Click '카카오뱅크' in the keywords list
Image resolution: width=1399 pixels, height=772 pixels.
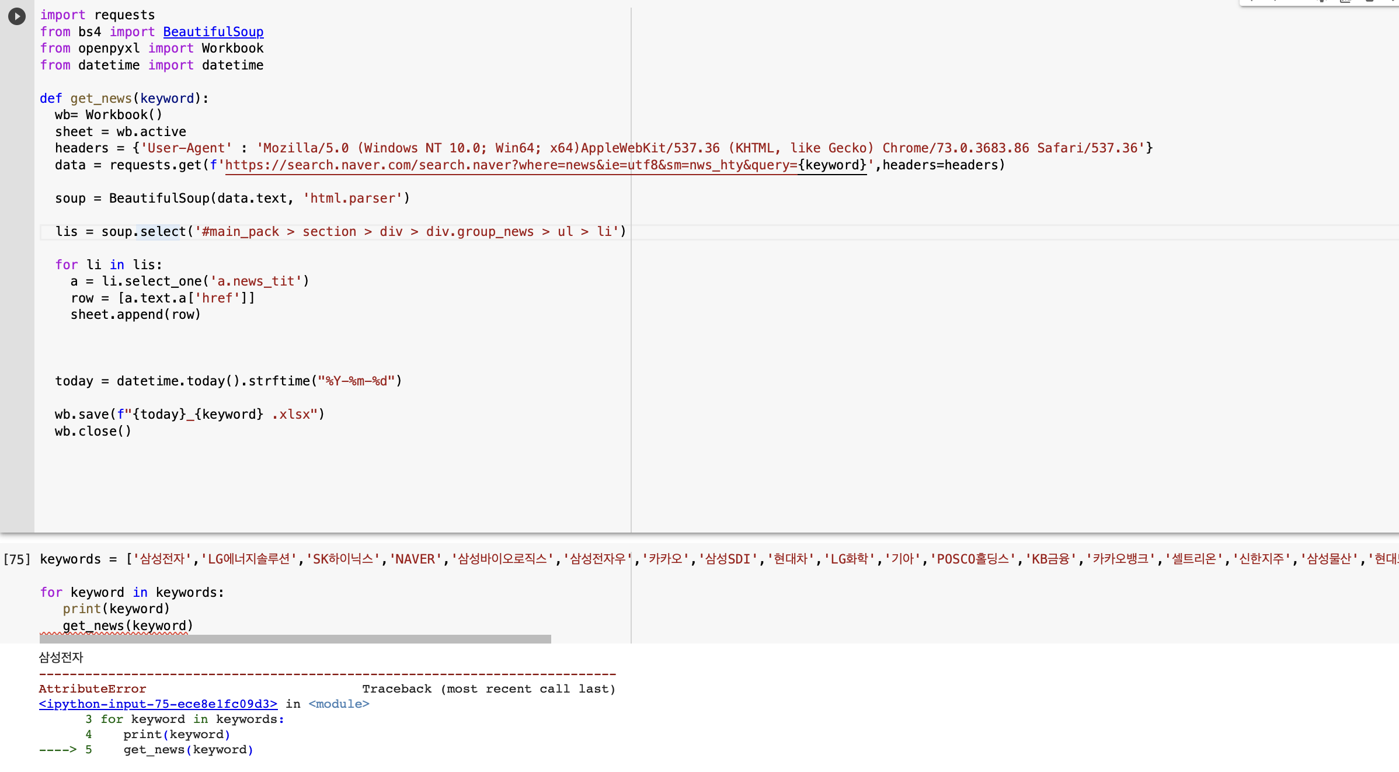(1120, 559)
